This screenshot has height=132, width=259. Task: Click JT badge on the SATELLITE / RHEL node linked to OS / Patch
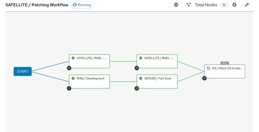pyautogui.click(x=137, y=68)
